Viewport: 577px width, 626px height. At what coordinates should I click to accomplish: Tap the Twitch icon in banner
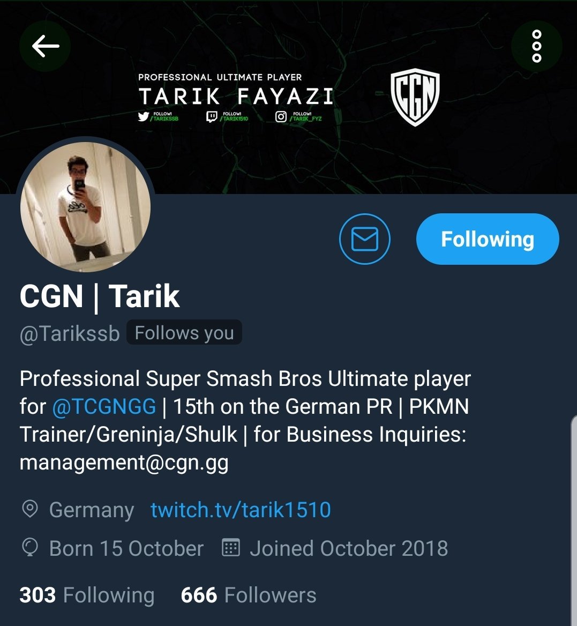[212, 117]
